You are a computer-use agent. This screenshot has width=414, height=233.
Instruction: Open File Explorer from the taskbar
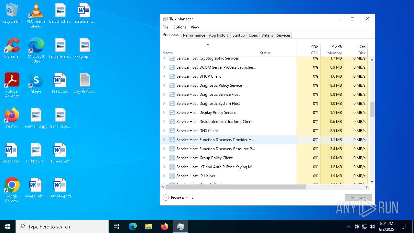click(x=149, y=227)
